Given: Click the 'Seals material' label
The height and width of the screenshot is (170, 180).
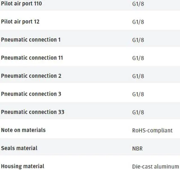Looking at the screenshot, I should pos(19,148).
